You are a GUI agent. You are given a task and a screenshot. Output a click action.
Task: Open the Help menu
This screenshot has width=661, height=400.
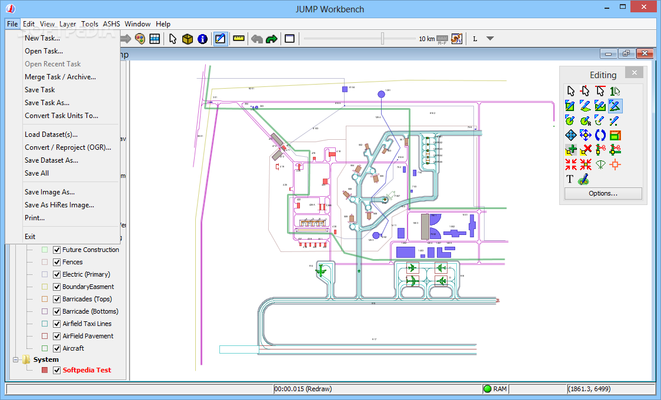point(163,24)
